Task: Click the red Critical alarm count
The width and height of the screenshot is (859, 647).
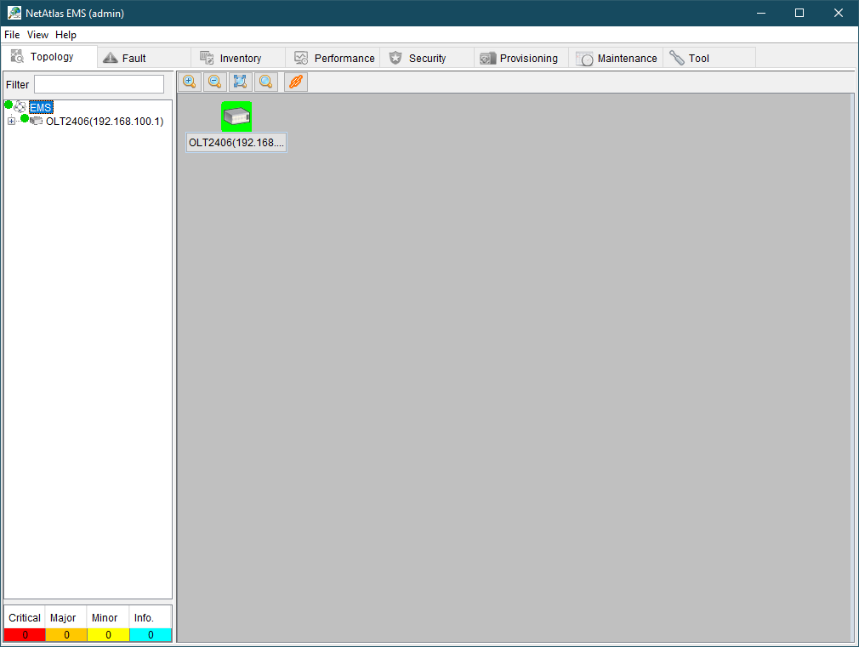Action: [25, 634]
